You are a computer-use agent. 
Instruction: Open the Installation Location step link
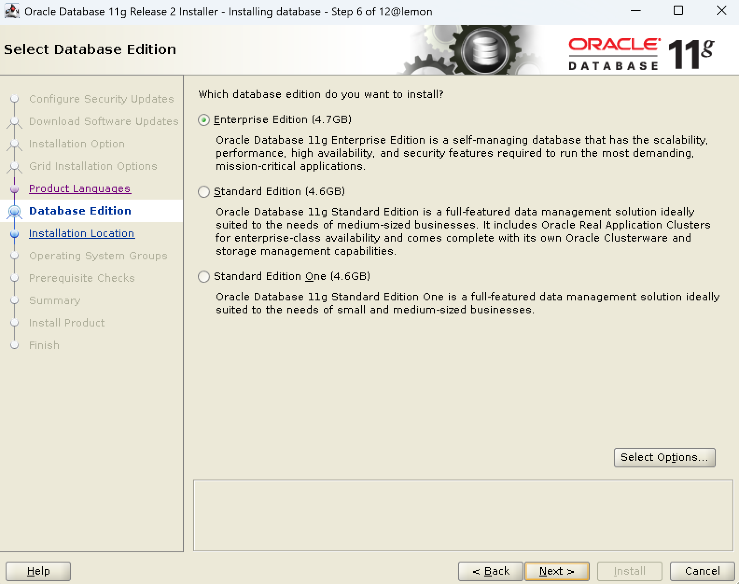82,233
